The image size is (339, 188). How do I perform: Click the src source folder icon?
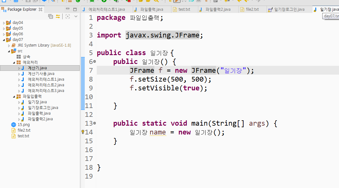(14, 51)
